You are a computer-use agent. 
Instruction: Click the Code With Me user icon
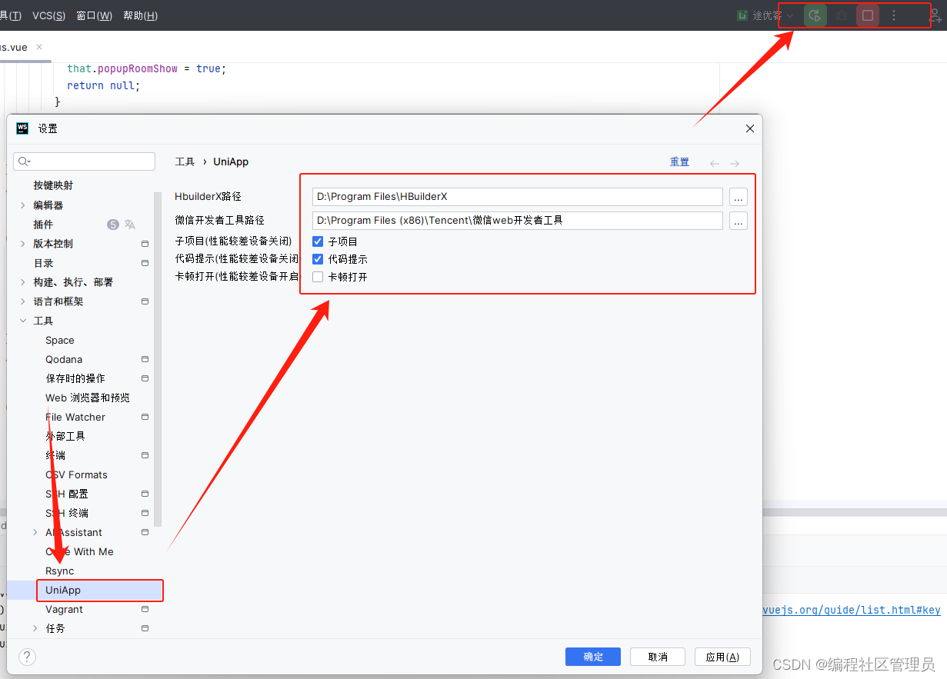pos(937,14)
